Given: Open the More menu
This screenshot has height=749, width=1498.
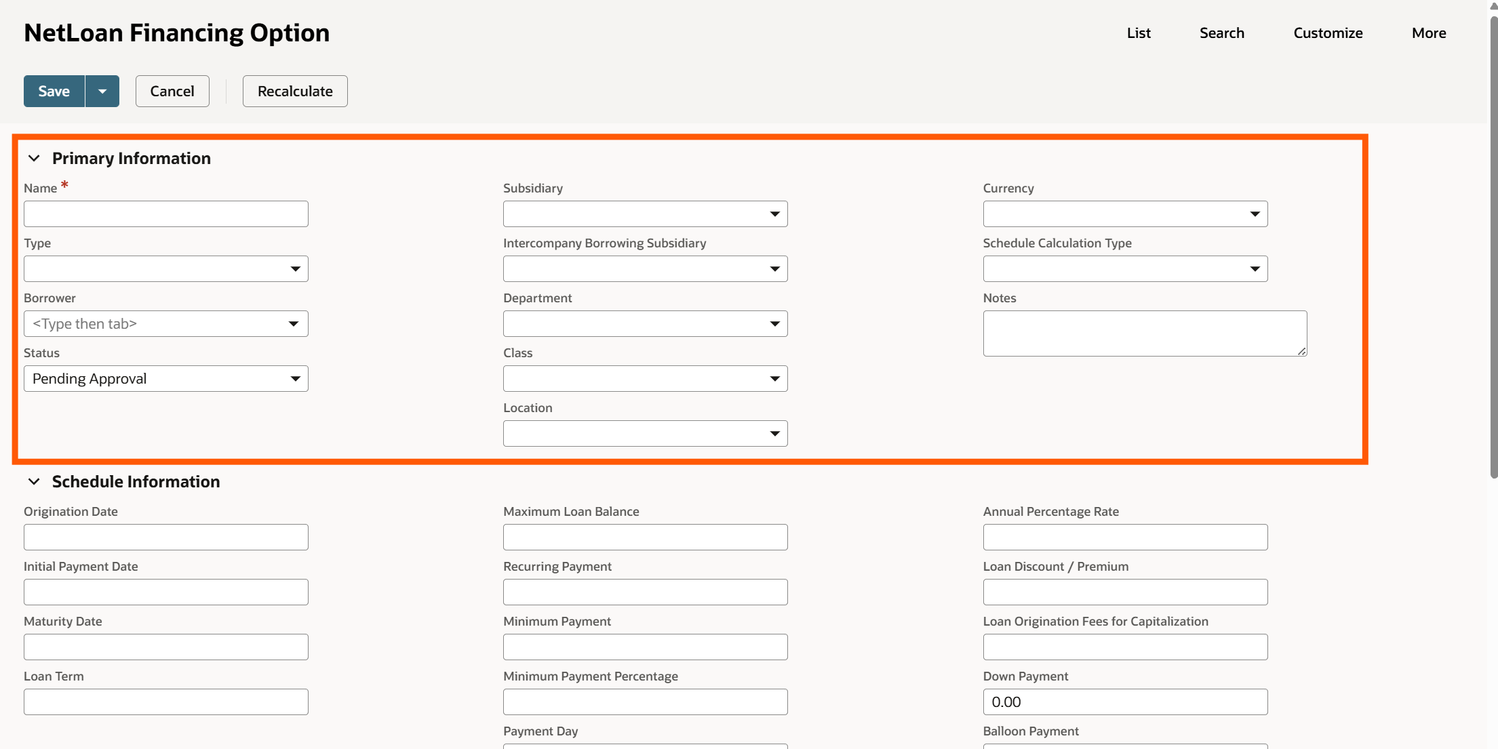Looking at the screenshot, I should (1428, 33).
